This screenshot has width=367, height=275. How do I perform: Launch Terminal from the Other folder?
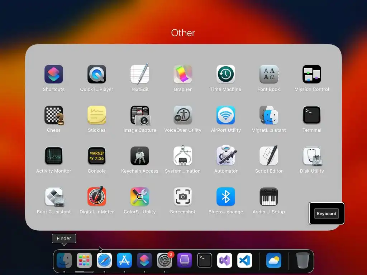(312, 115)
